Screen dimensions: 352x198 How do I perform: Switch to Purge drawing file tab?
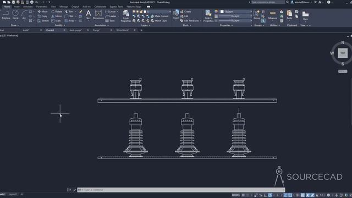pyautogui.click(x=96, y=30)
